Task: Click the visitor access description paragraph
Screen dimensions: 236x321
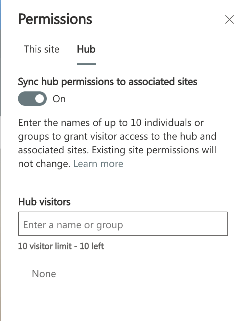Action: pyautogui.click(x=117, y=143)
